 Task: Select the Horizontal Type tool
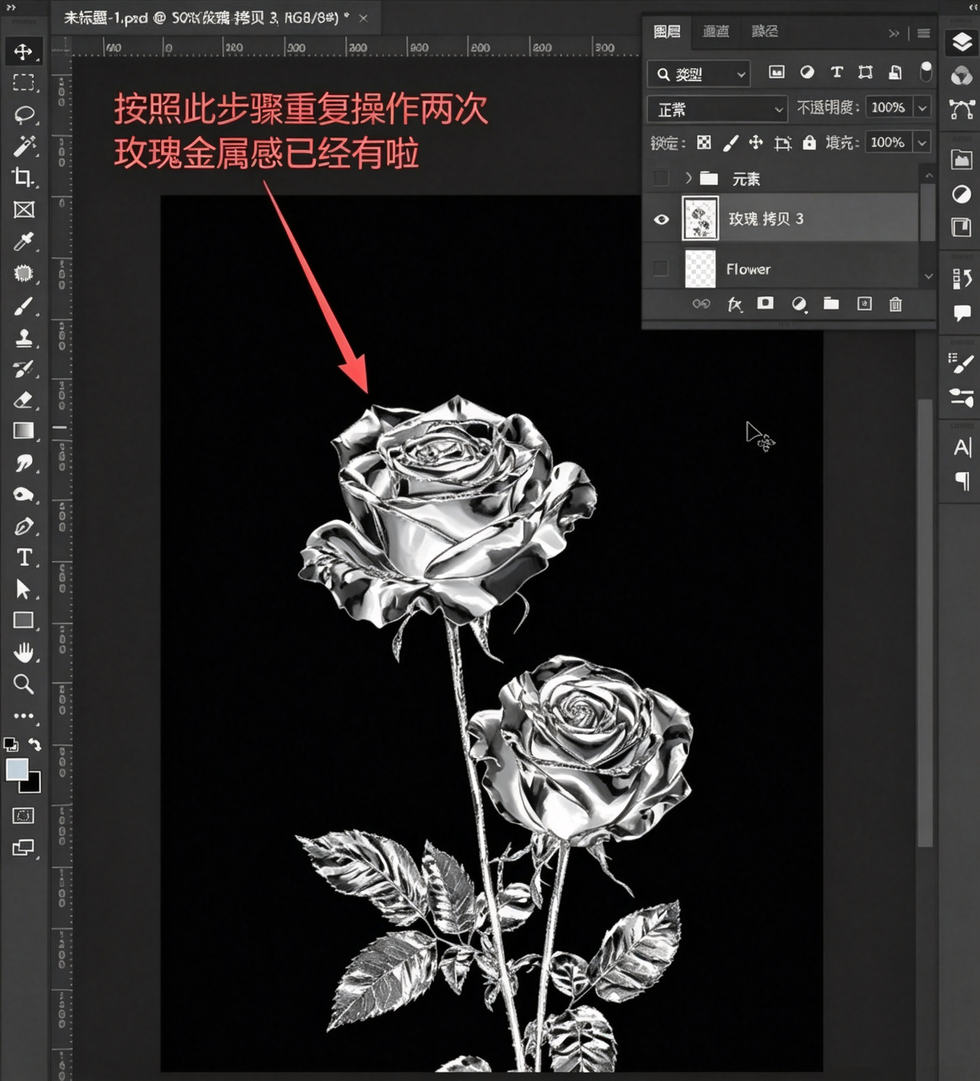23,558
